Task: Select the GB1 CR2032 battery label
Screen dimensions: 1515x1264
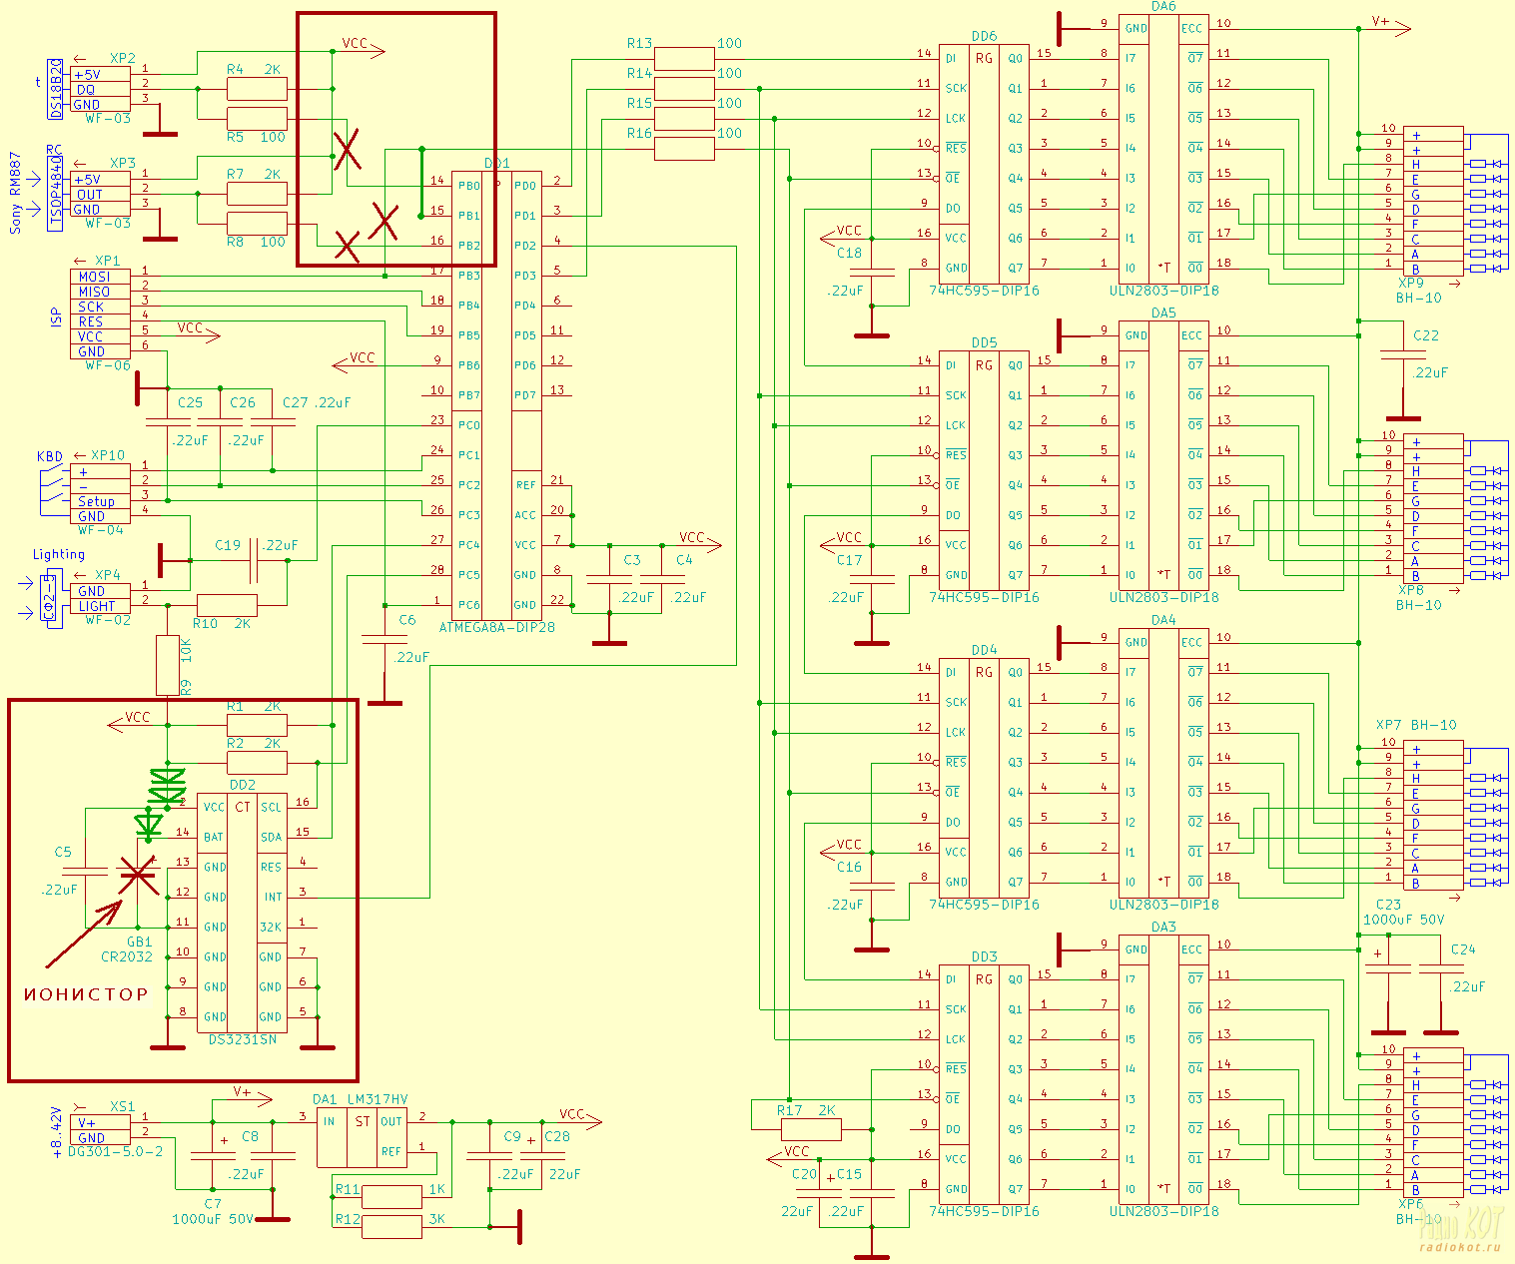Action: pos(127,949)
